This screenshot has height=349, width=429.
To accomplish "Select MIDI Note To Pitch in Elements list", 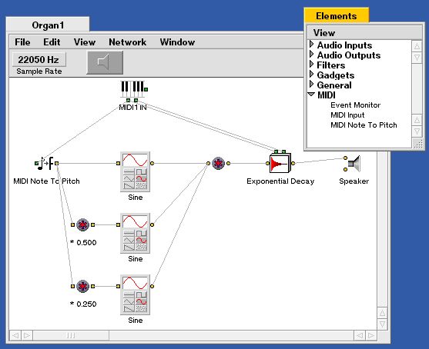I will [x=364, y=125].
